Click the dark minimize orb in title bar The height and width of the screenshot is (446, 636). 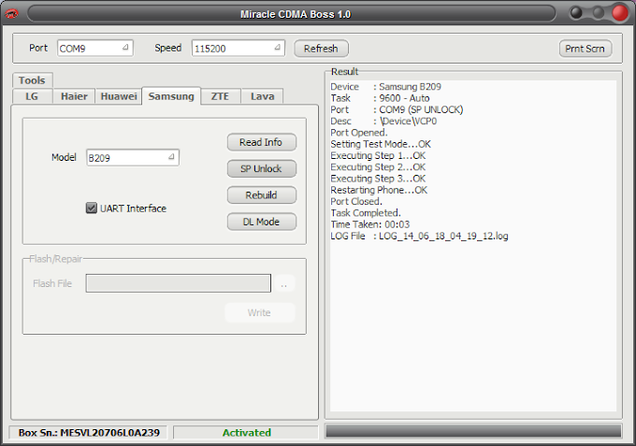(576, 13)
